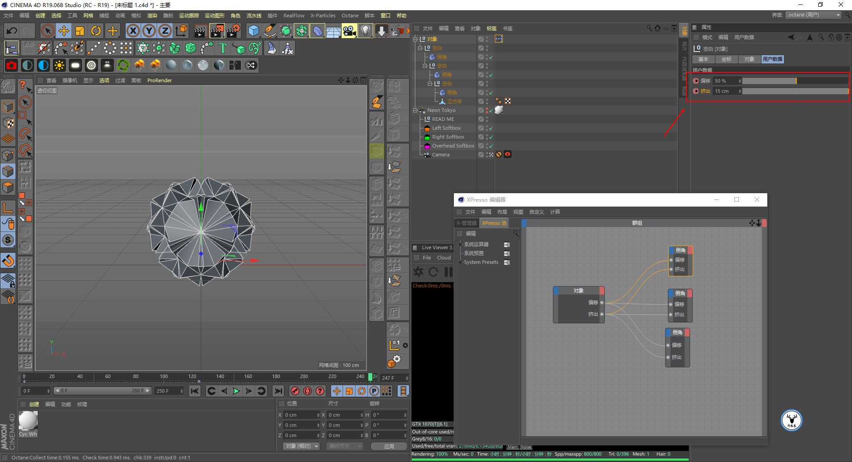Click the 0 F to 250 F preview range bar
The image size is (852, 462).
103,391
